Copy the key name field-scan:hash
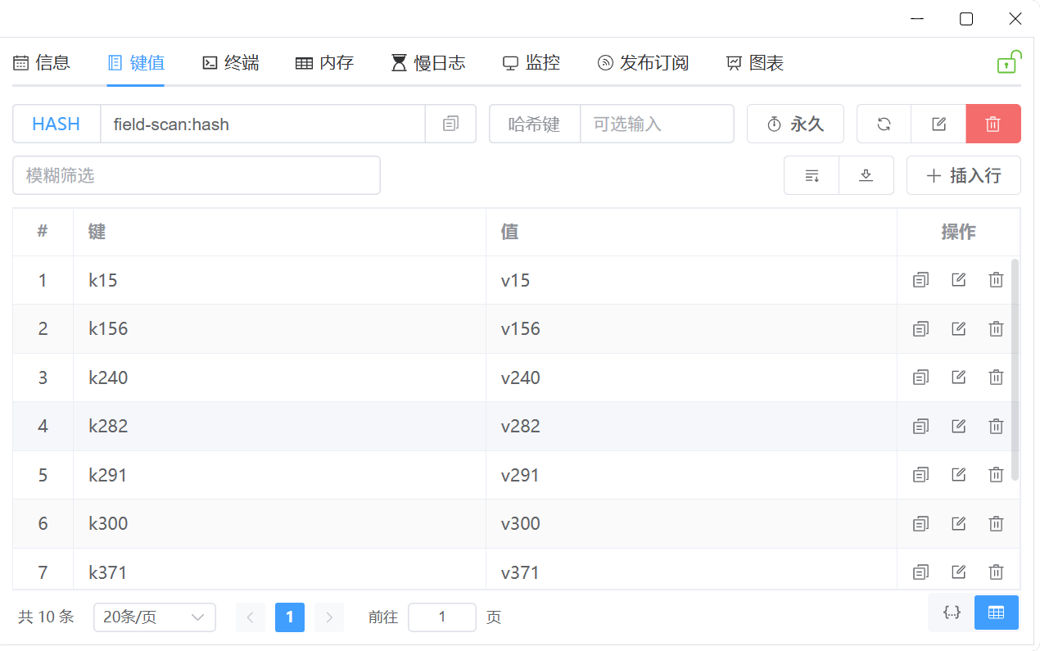The height and width of the screenshot is (651, 1040). click(x=450, y=124)
